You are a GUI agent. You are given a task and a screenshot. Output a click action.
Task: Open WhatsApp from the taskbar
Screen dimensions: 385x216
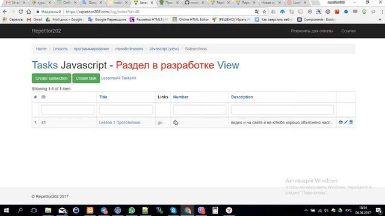(x=132, y=211)
